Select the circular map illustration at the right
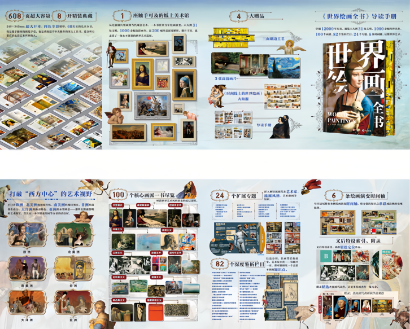This screenshot has width=410, height=329. 386,265
